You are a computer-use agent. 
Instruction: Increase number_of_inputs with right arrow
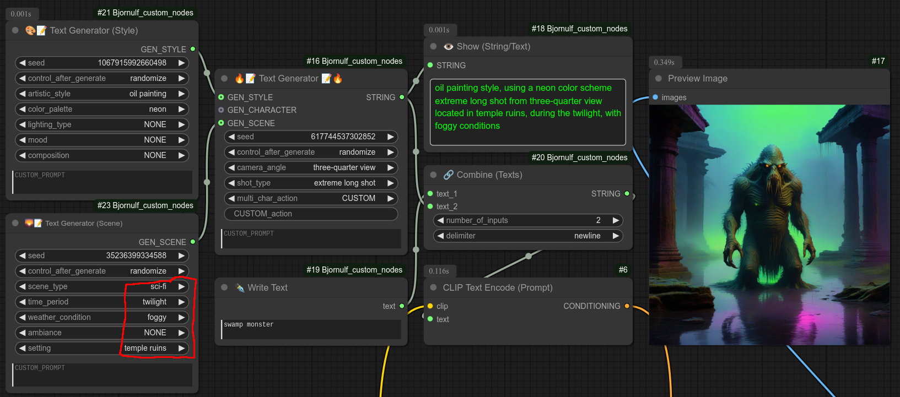(x=616, y=220)
